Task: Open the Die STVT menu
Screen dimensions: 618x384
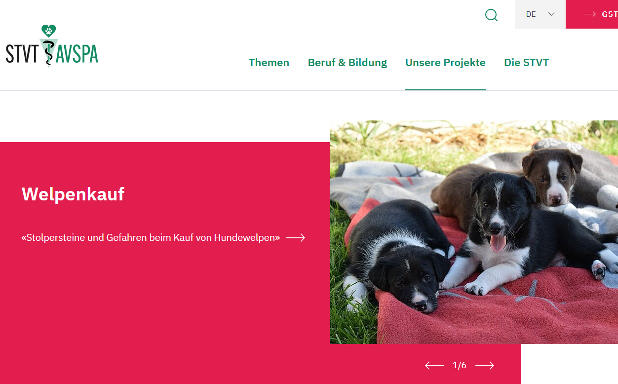Action: tap(526, 63)
